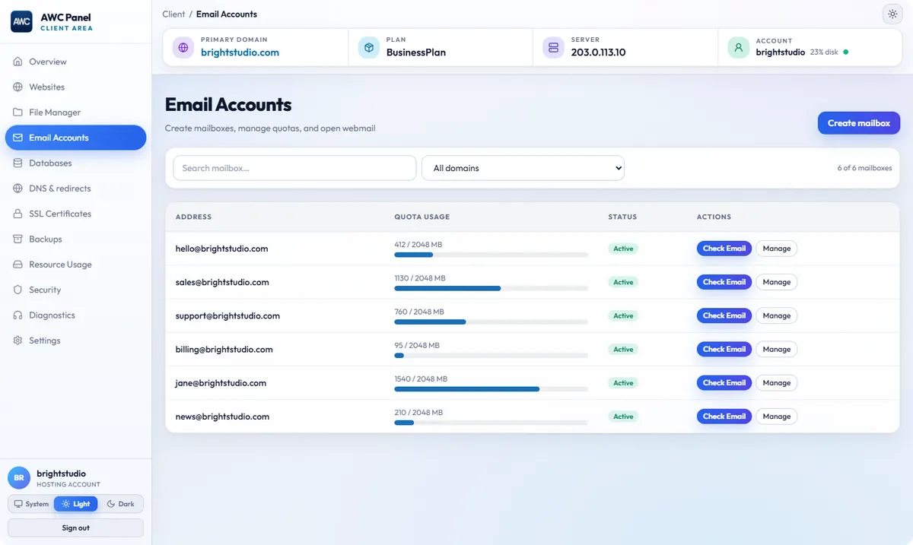Check Email for support@brightstudio.com
Image resolution: width=913 pixels, height=545 pixels.
point(724,315)
